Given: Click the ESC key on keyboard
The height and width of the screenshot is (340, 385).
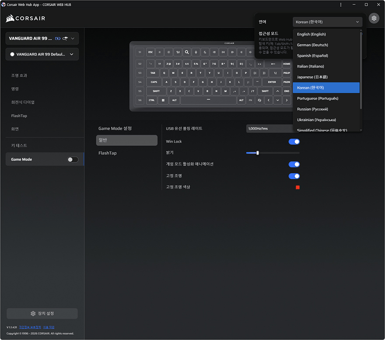Looking at the screenshot, I should point(150,52).
